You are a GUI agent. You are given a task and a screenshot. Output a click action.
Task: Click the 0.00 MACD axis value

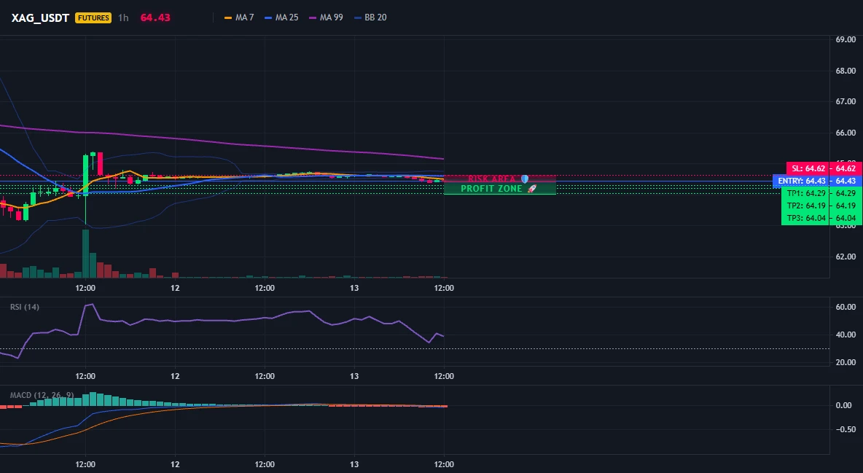point(844,405)
